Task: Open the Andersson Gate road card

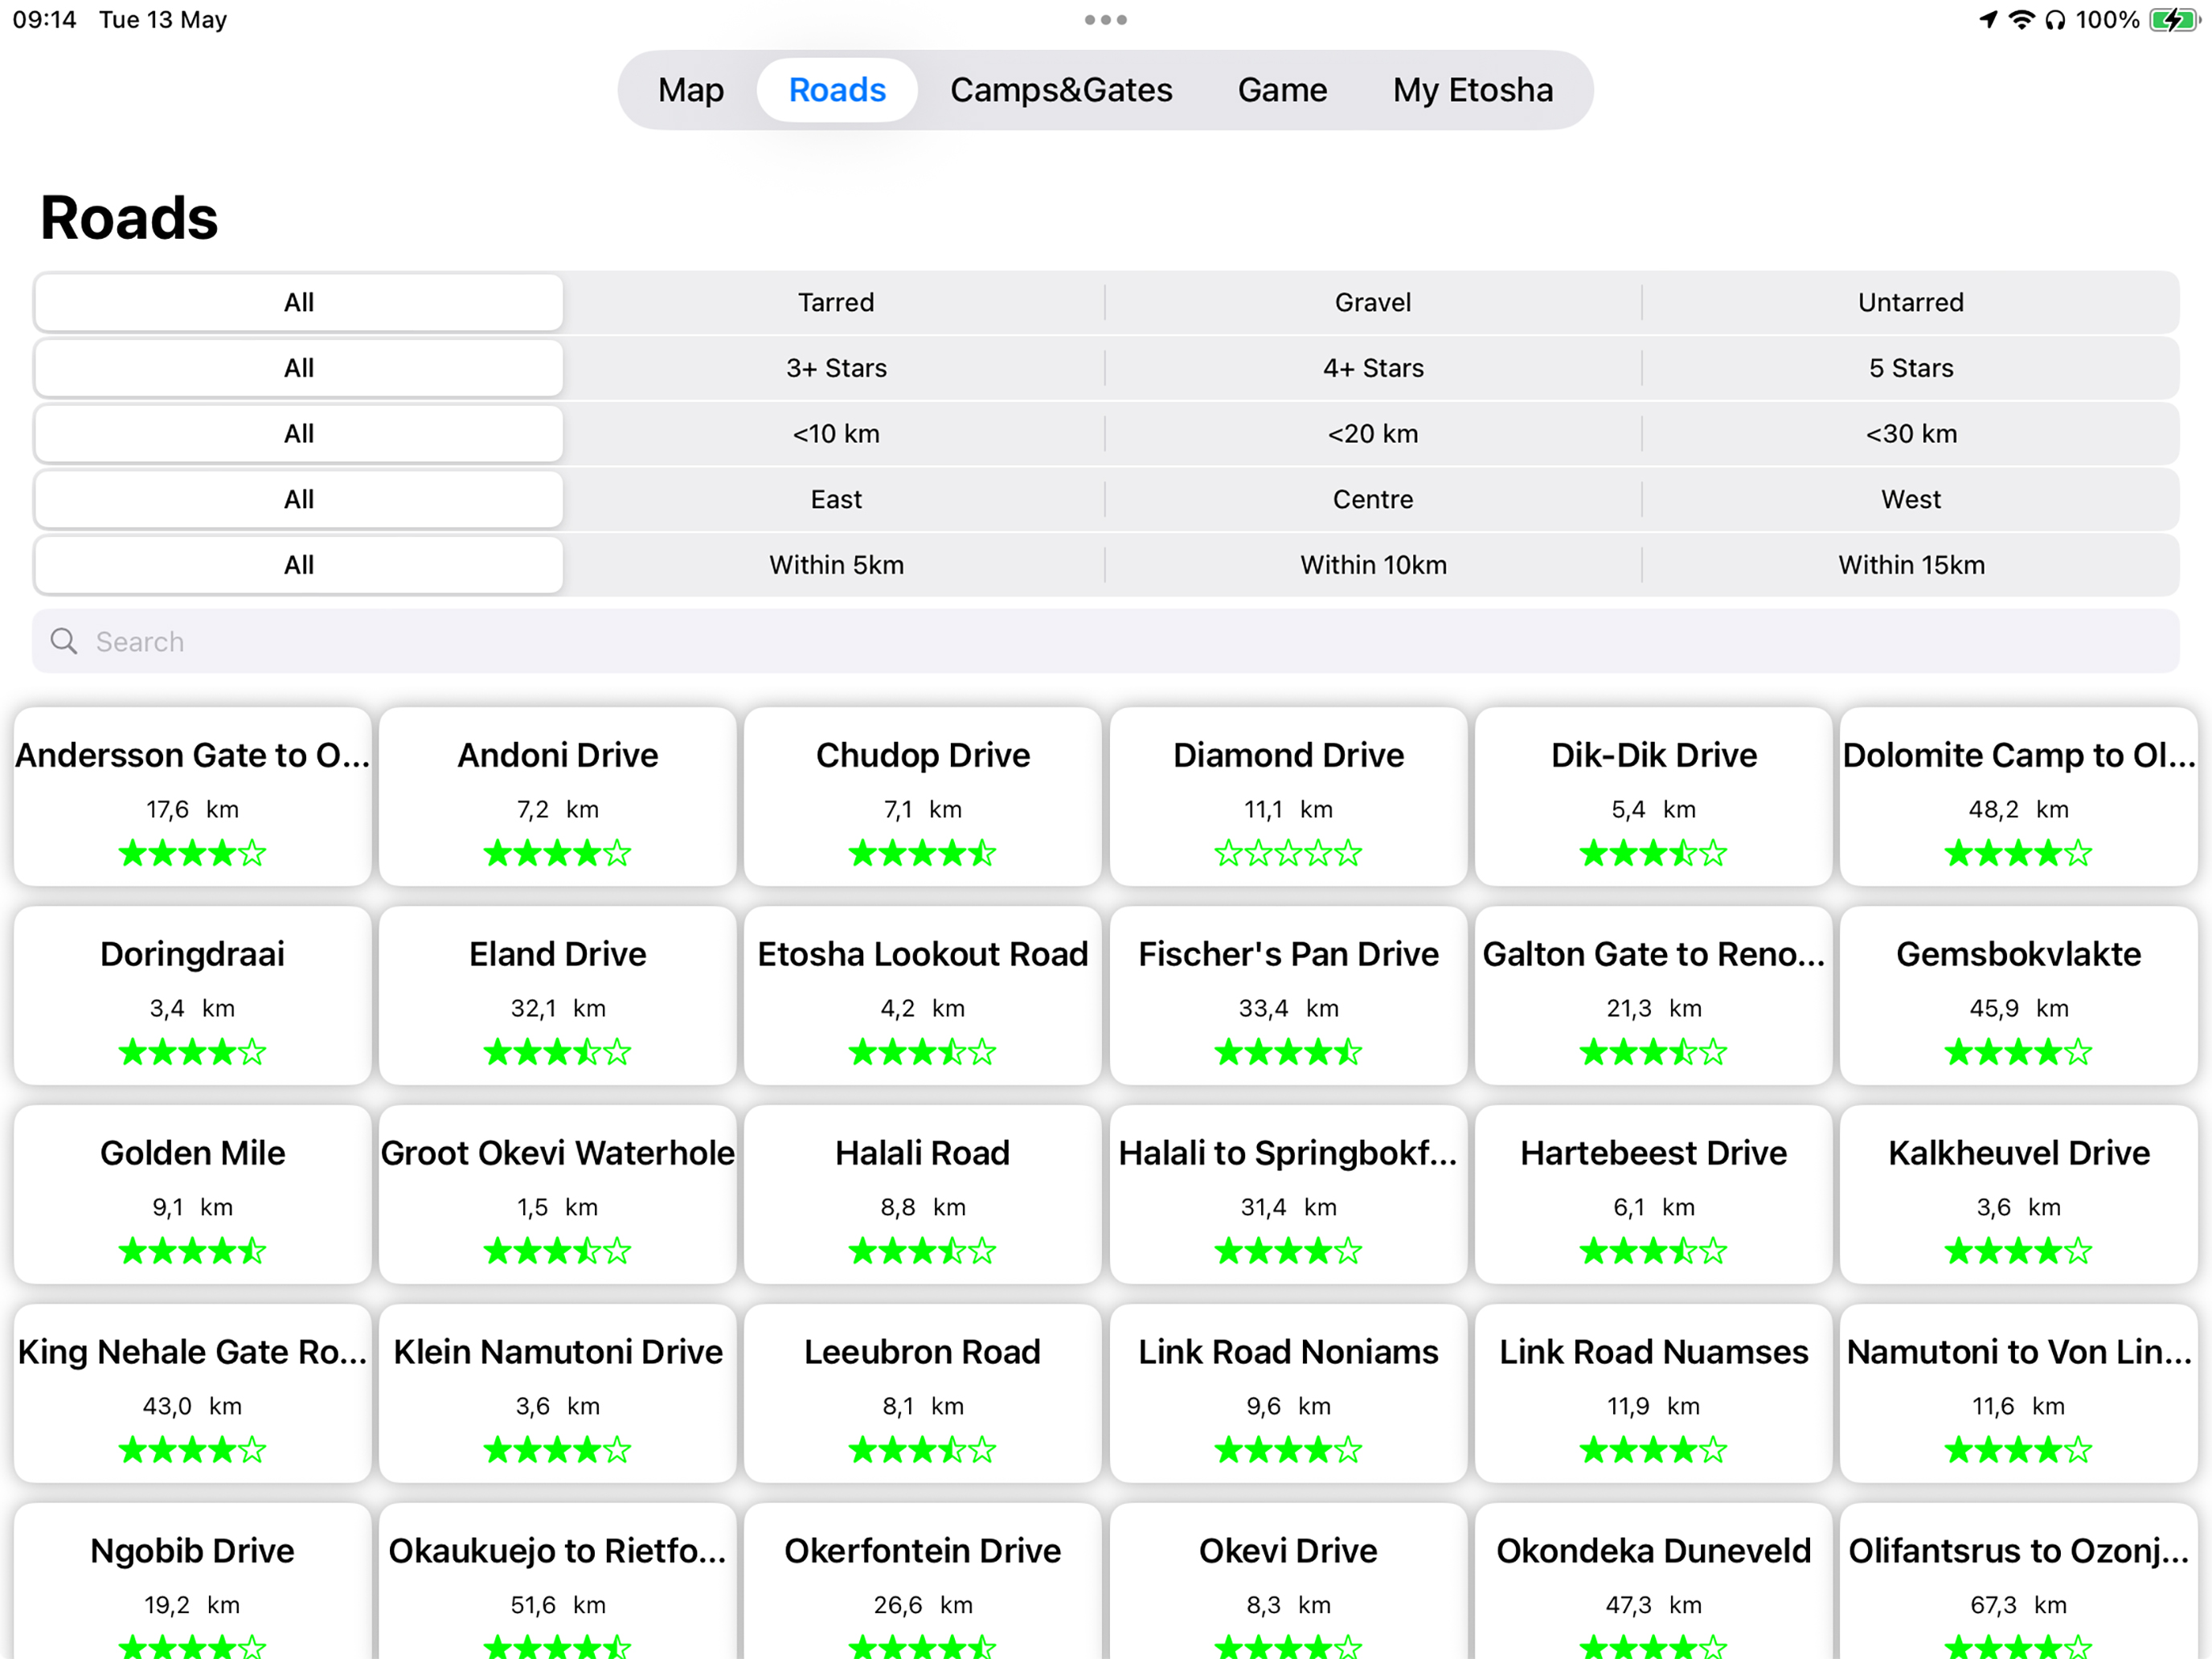Action: pyautogui.click(x=192, y=797)
